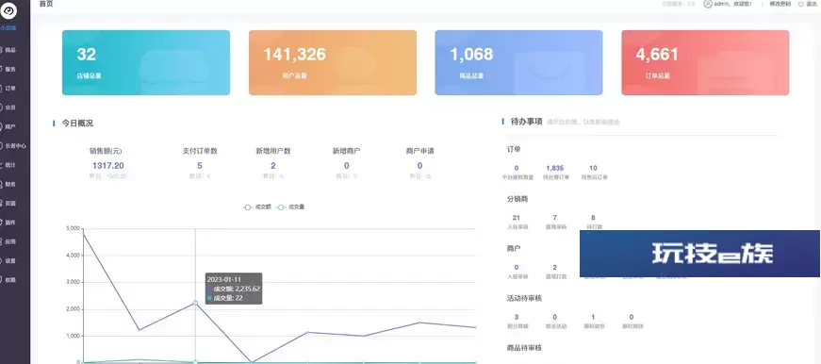Click the 2023-01-11 data point on chart

(x=195, y=303)
